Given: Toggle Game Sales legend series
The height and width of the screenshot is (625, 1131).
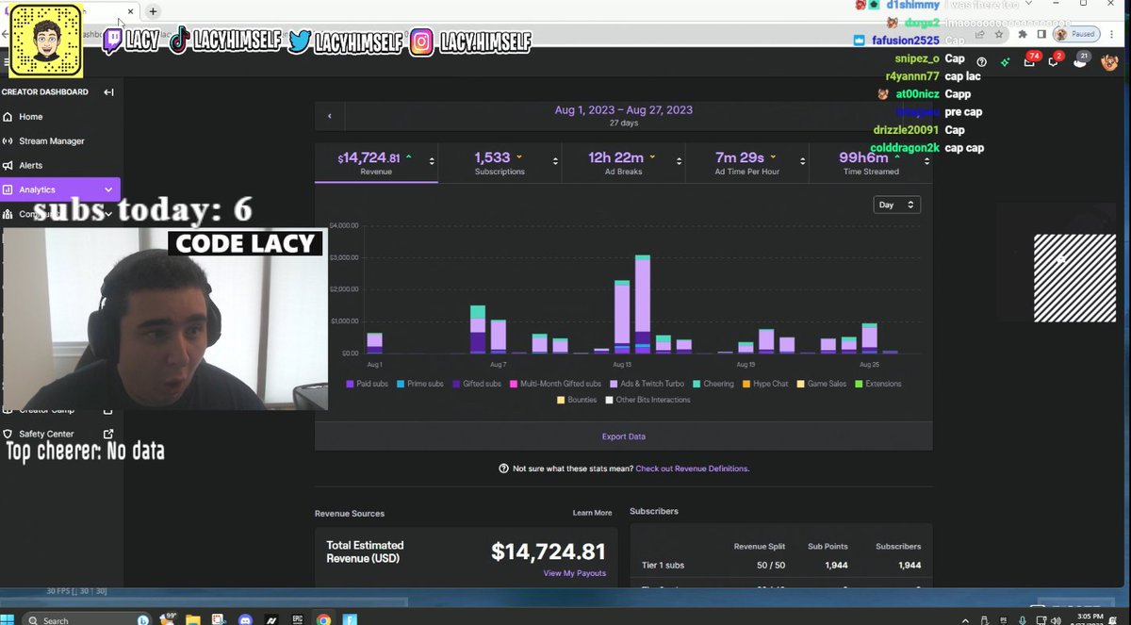Looking at the screenshot, I should tap(822, 384).
